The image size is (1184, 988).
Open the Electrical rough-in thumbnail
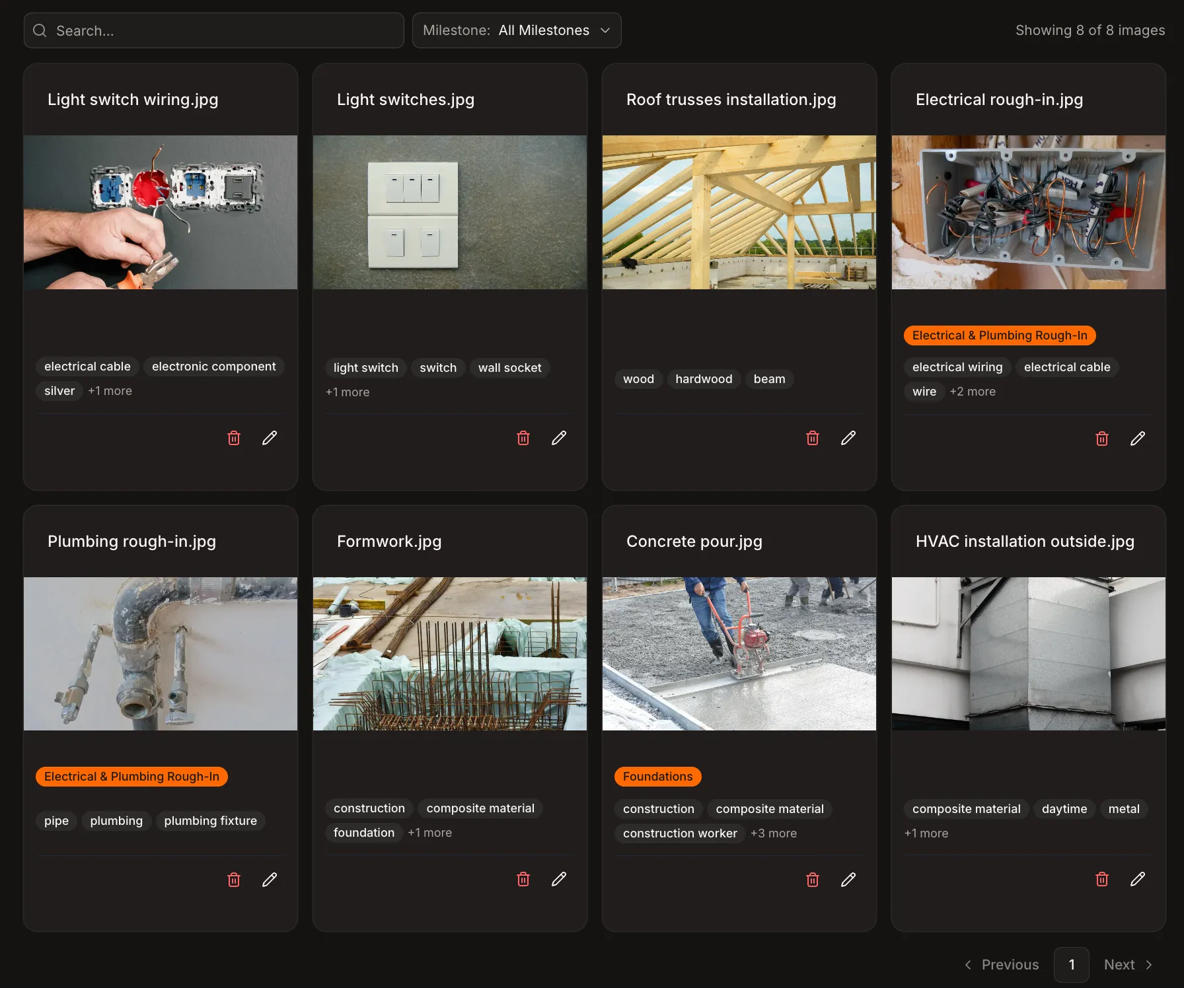[x=1029, y=212]
